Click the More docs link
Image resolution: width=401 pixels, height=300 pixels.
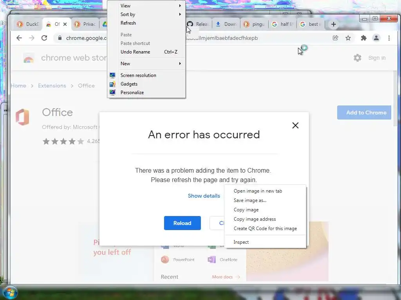click(x=226, y=277)
